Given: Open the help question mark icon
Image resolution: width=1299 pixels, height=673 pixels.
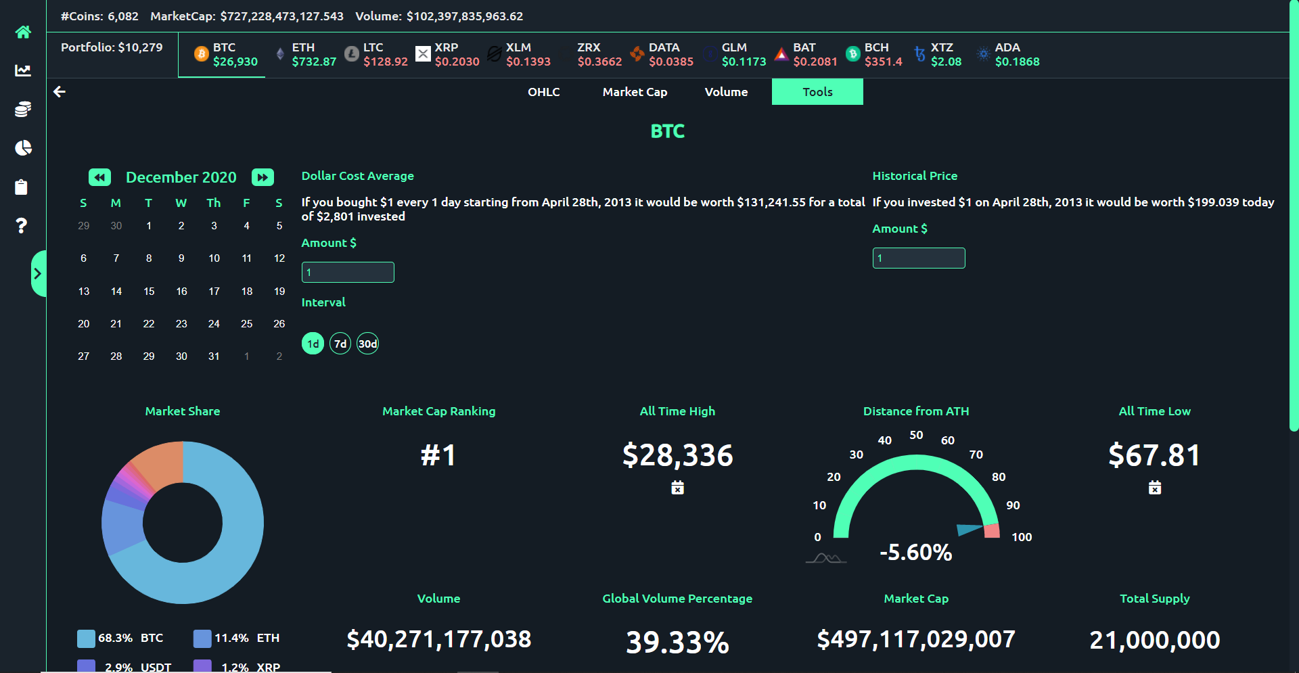Looking at the screenshot, I should click(x=22, y=225).
